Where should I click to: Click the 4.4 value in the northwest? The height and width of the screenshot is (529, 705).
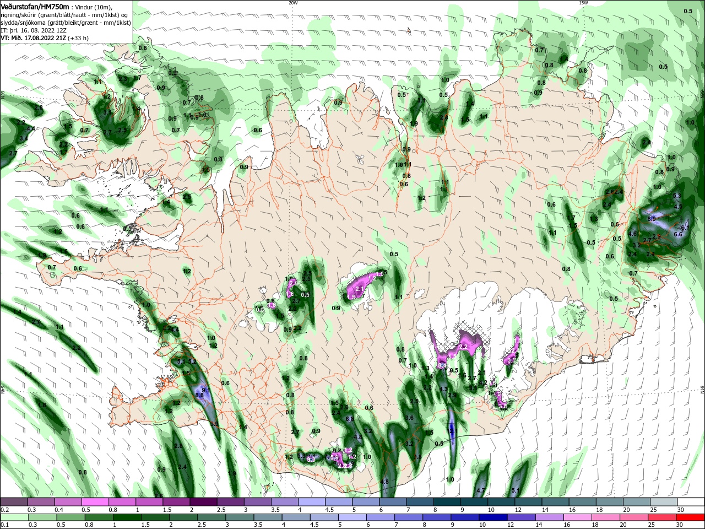coord(31,129)
